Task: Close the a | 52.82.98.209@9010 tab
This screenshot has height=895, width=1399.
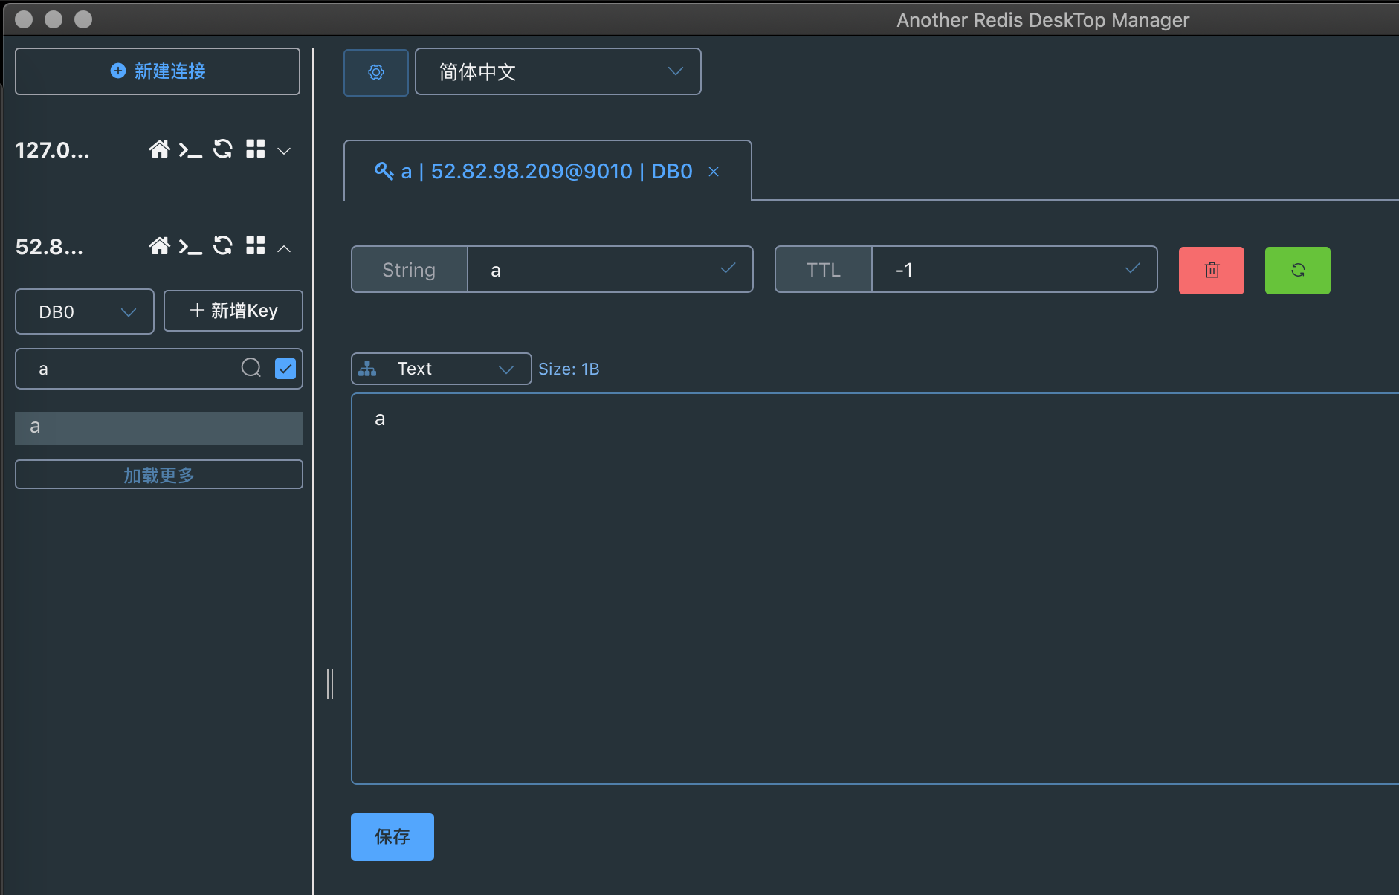Action: 714,172
